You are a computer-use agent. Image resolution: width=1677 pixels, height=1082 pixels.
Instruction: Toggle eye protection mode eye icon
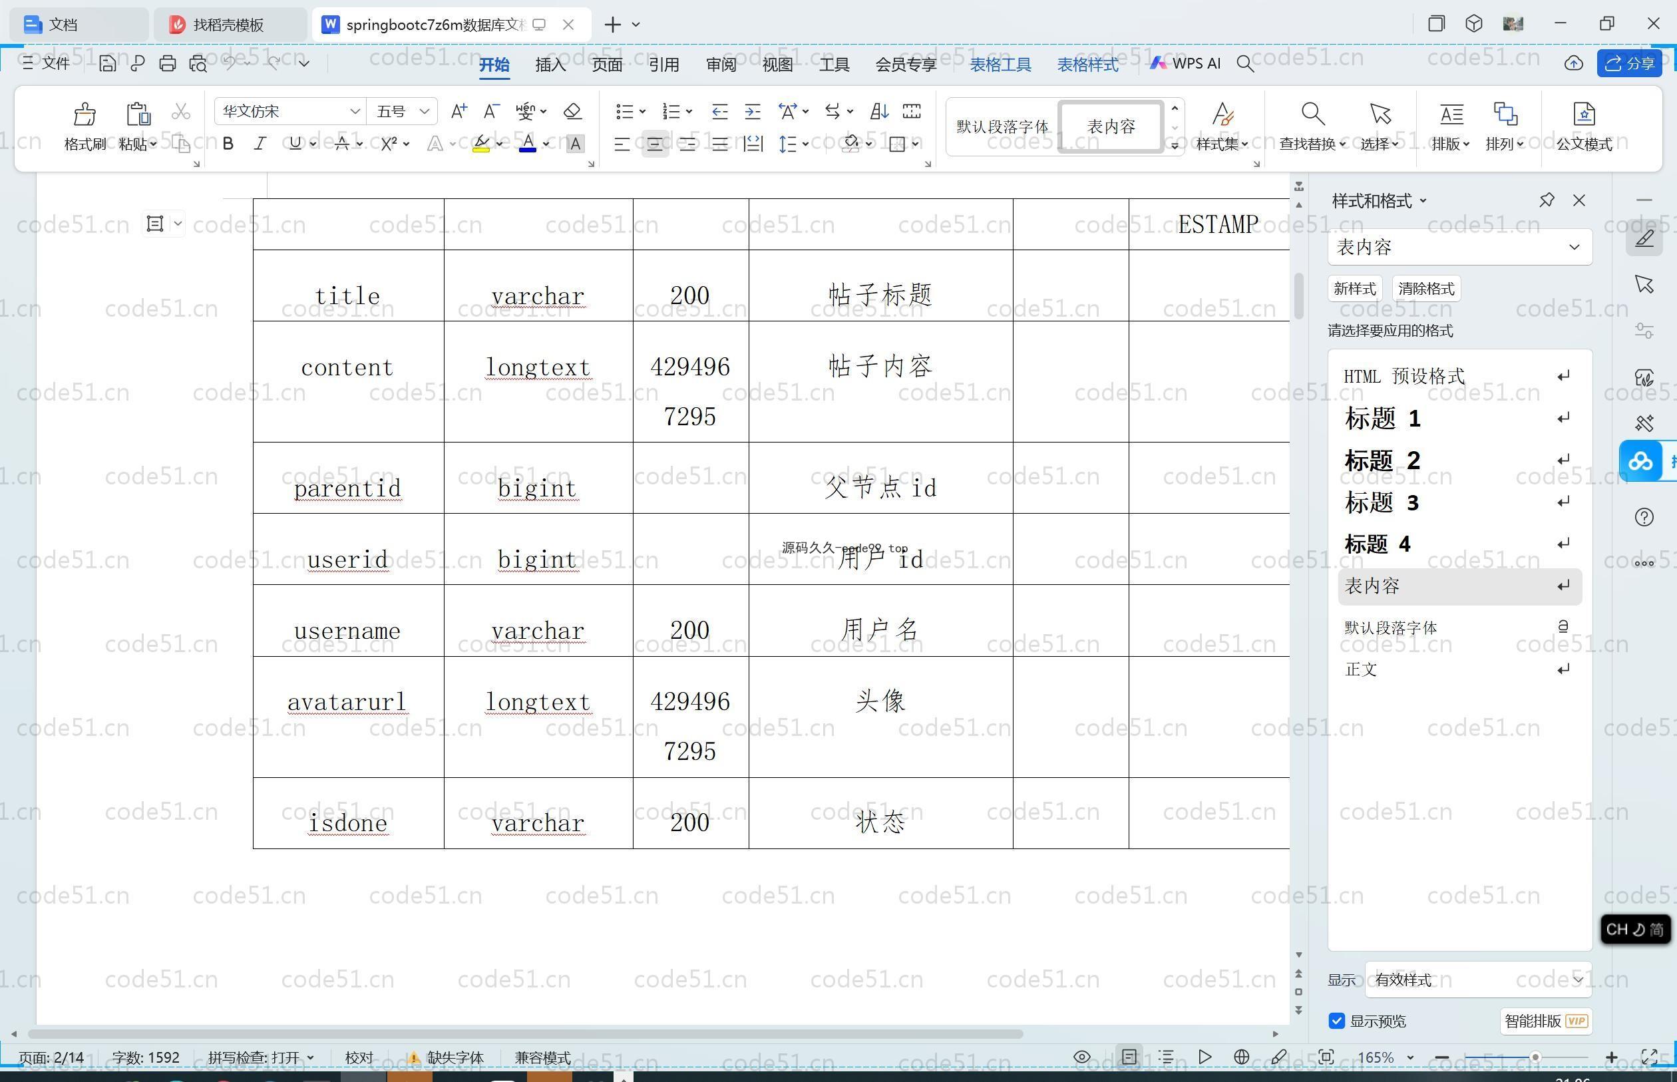(x=1082, y=1057)
